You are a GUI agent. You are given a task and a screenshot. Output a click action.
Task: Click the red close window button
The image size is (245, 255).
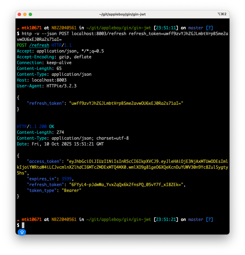click(19, 14)
